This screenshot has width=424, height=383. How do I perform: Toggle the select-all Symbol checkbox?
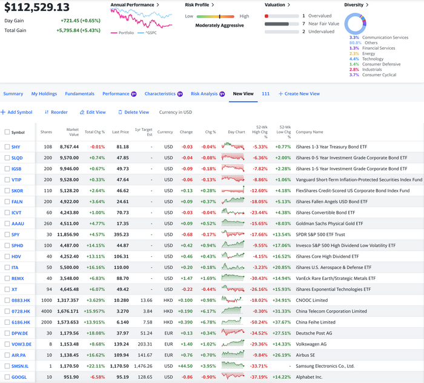point(7,132)
